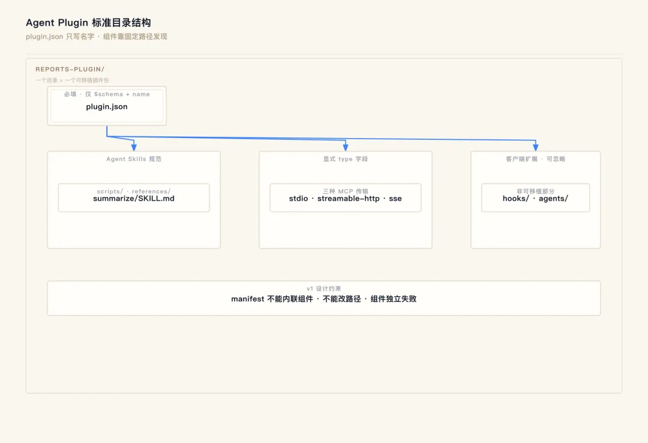Image resolution: width=648 pixels, height=443 pixels.
Task: Click 'manifest 不能内联组件 · 不能改路径 · 组件独立失败' text
Action: pos(323,299)
